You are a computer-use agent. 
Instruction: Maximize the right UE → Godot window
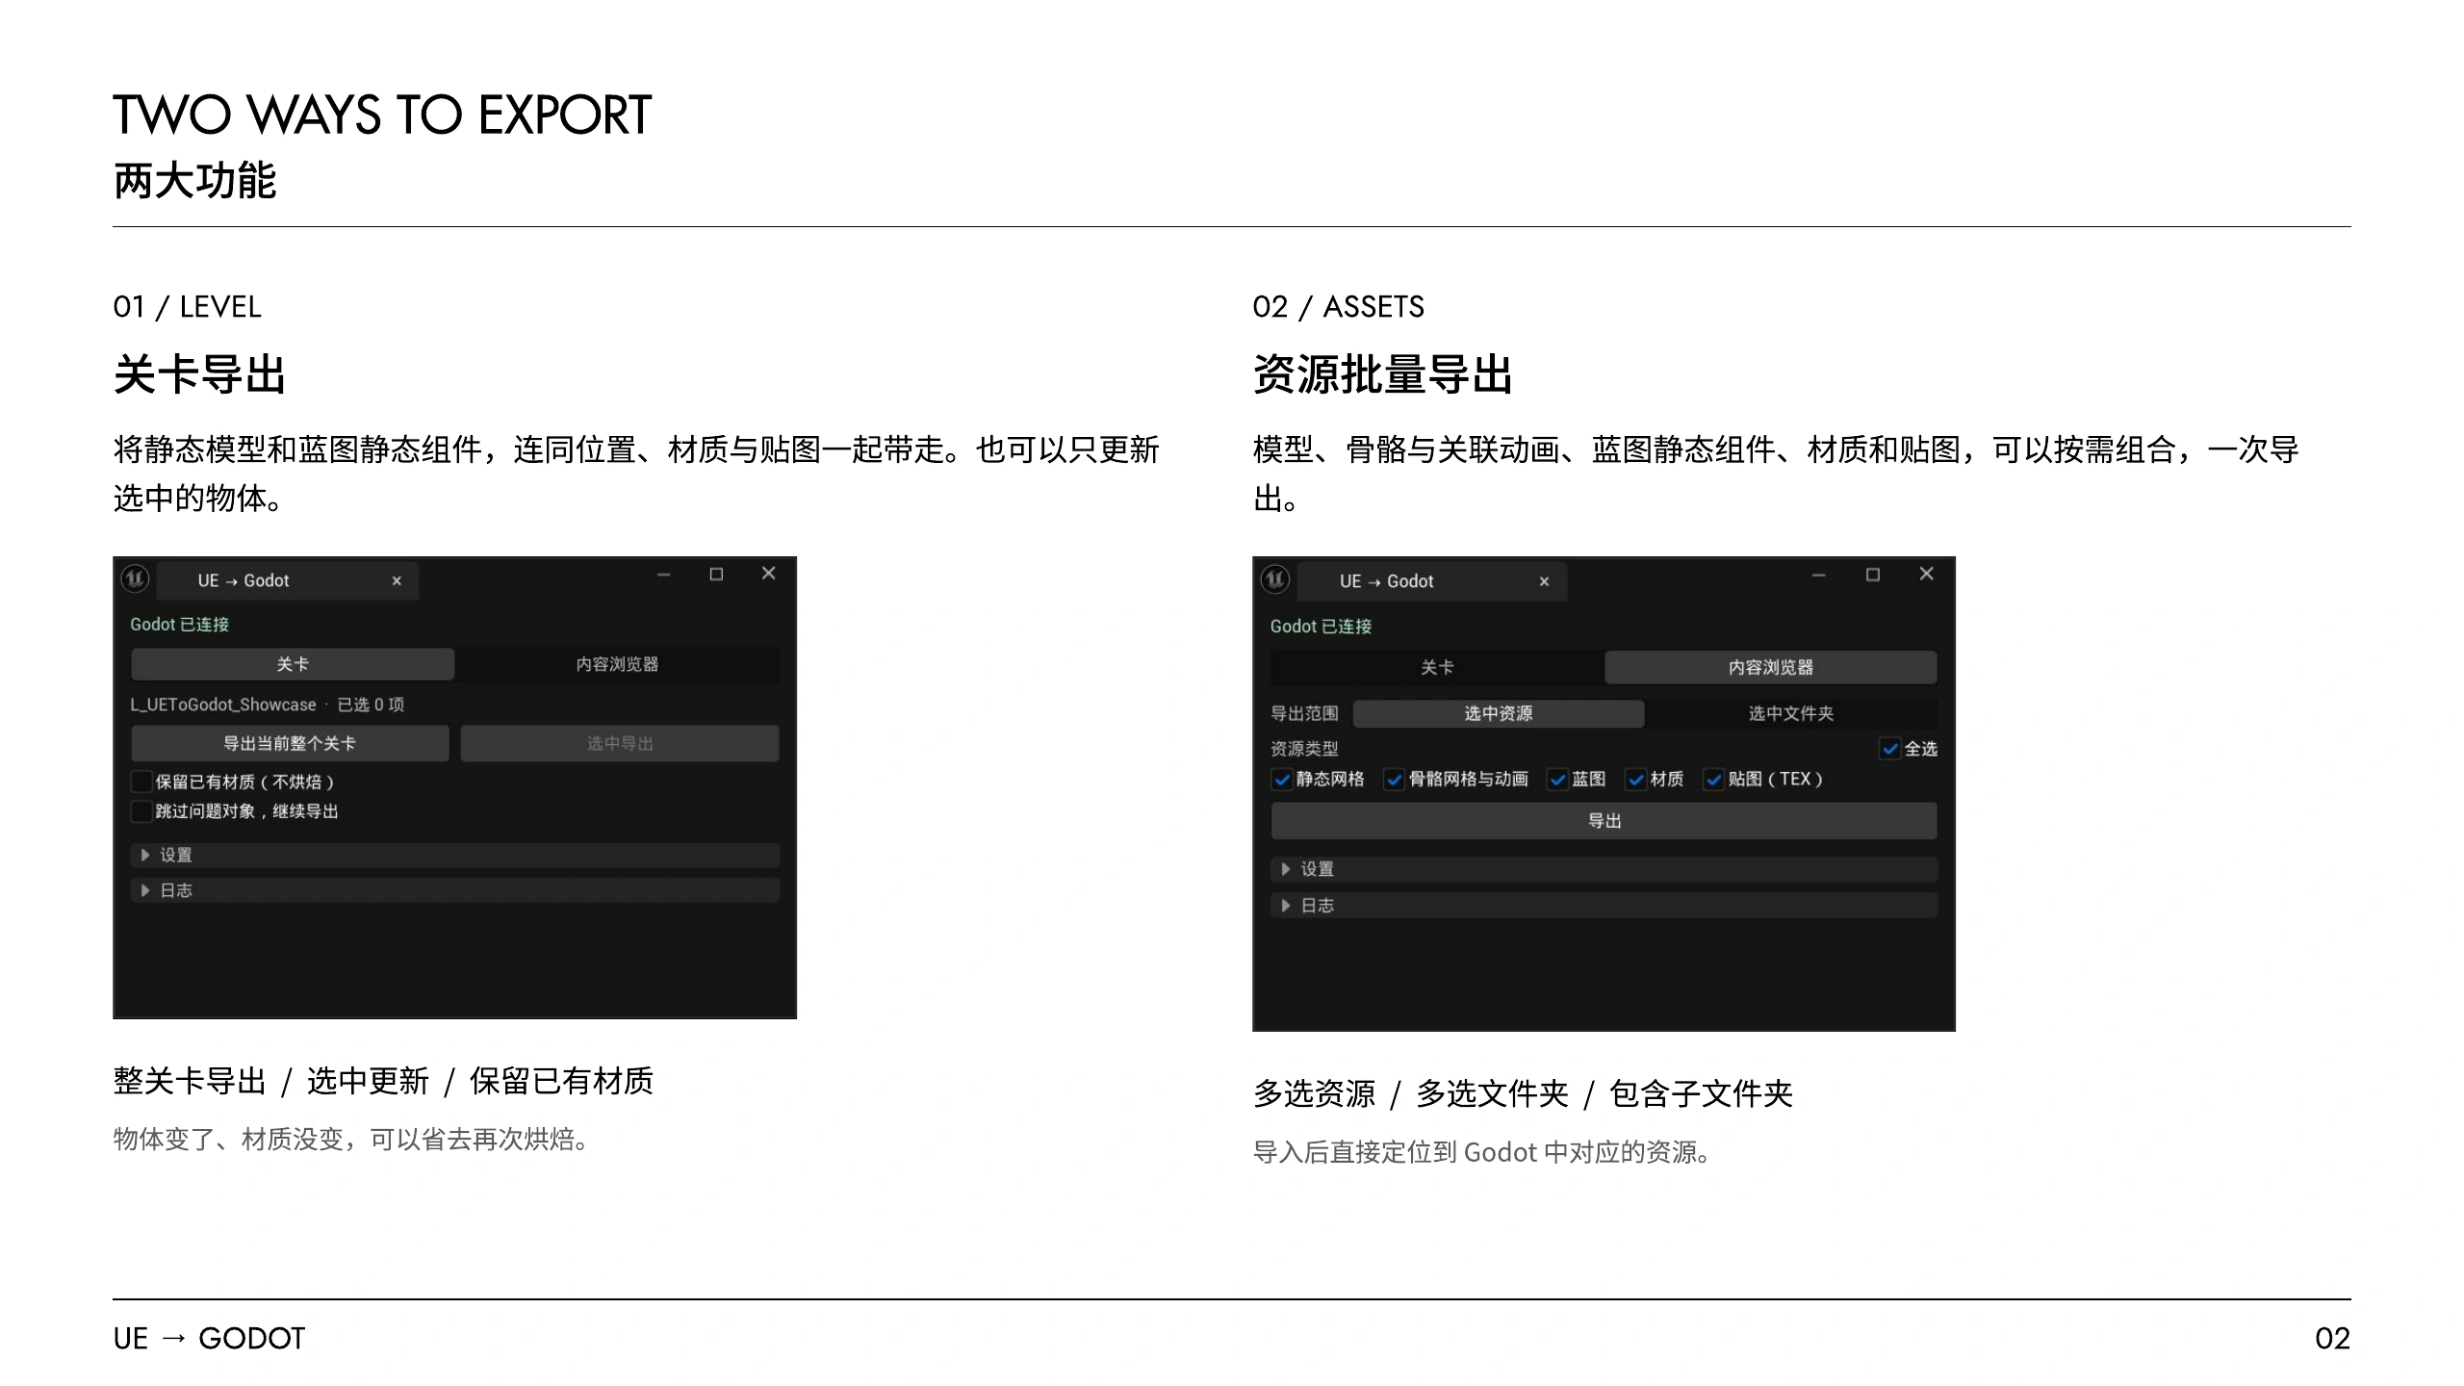(x=1873, y=575)
